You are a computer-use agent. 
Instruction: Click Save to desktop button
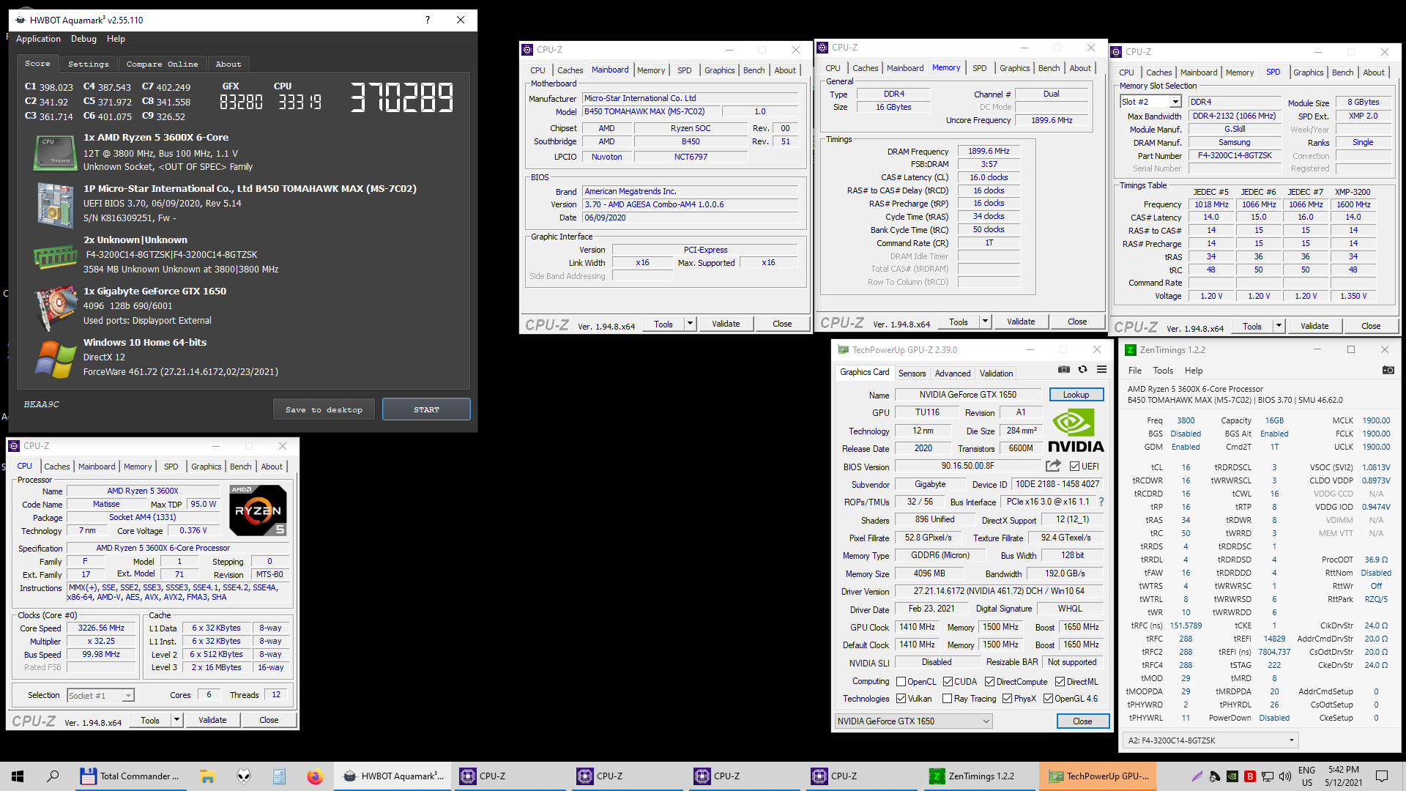coord(324,409)
